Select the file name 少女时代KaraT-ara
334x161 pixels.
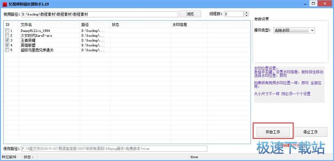[36, 36]
